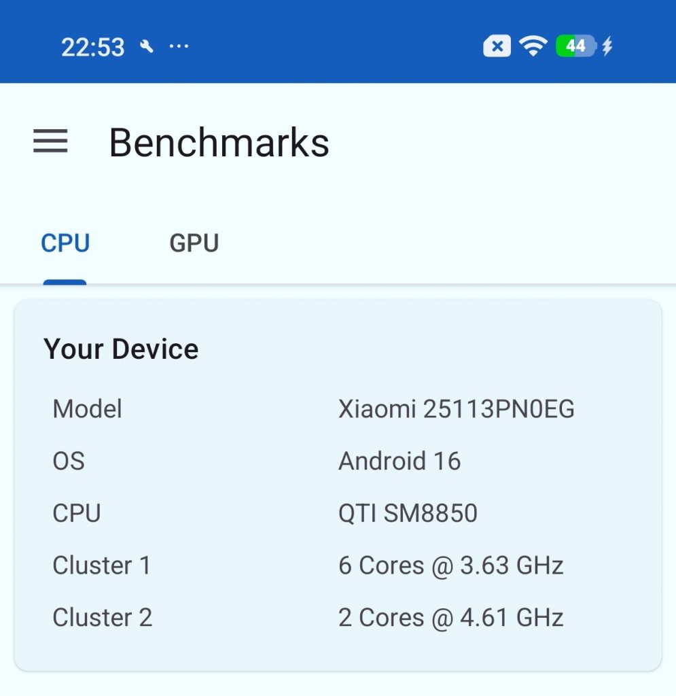Tap the Cluster 2 row

103,617
